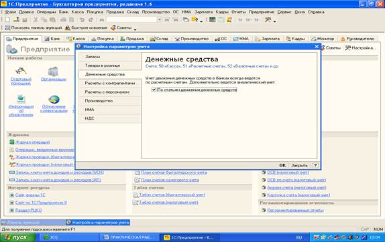Click the ? help icon in the dialog
This screenshot has width=385, height=242.
(315, 165)
